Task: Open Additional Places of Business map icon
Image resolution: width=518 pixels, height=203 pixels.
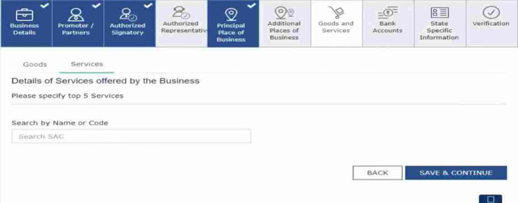Action: pos(284,13)
